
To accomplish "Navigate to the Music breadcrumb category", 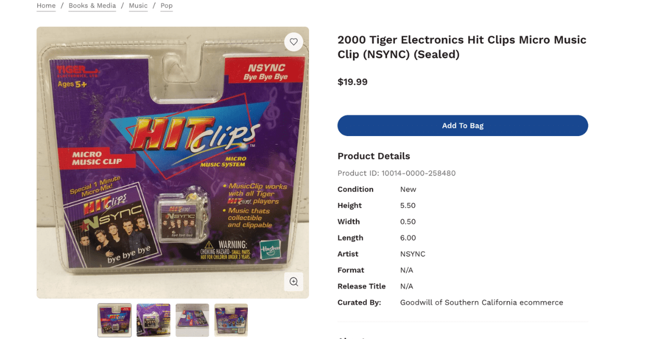I will coord(138,6).
